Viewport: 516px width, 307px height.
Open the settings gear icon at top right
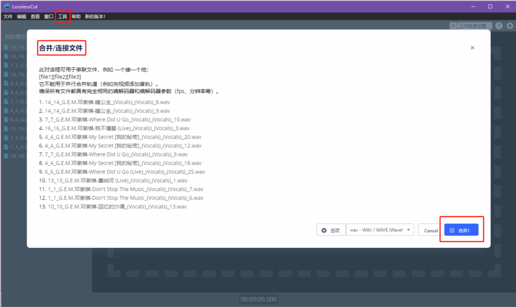pos(510,26)
